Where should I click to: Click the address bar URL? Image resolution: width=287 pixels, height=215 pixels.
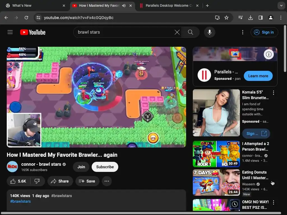(x=79, y=18)
